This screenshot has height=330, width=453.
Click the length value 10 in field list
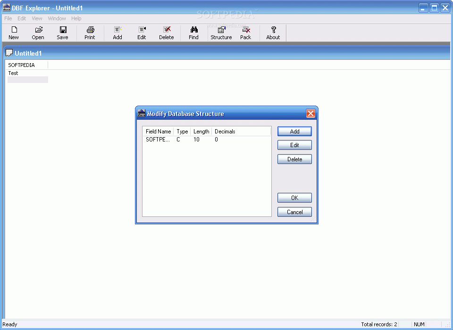[x=196, y=140]
